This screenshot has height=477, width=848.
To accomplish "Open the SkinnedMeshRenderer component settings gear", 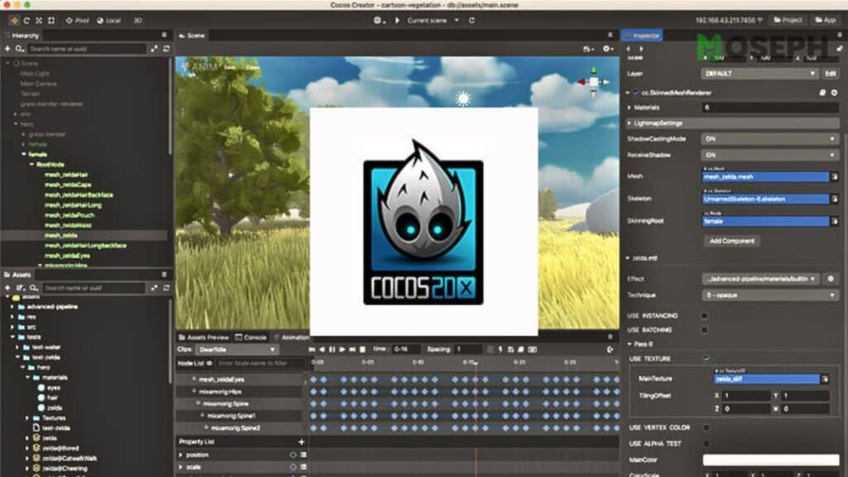I will click(835, 93).
